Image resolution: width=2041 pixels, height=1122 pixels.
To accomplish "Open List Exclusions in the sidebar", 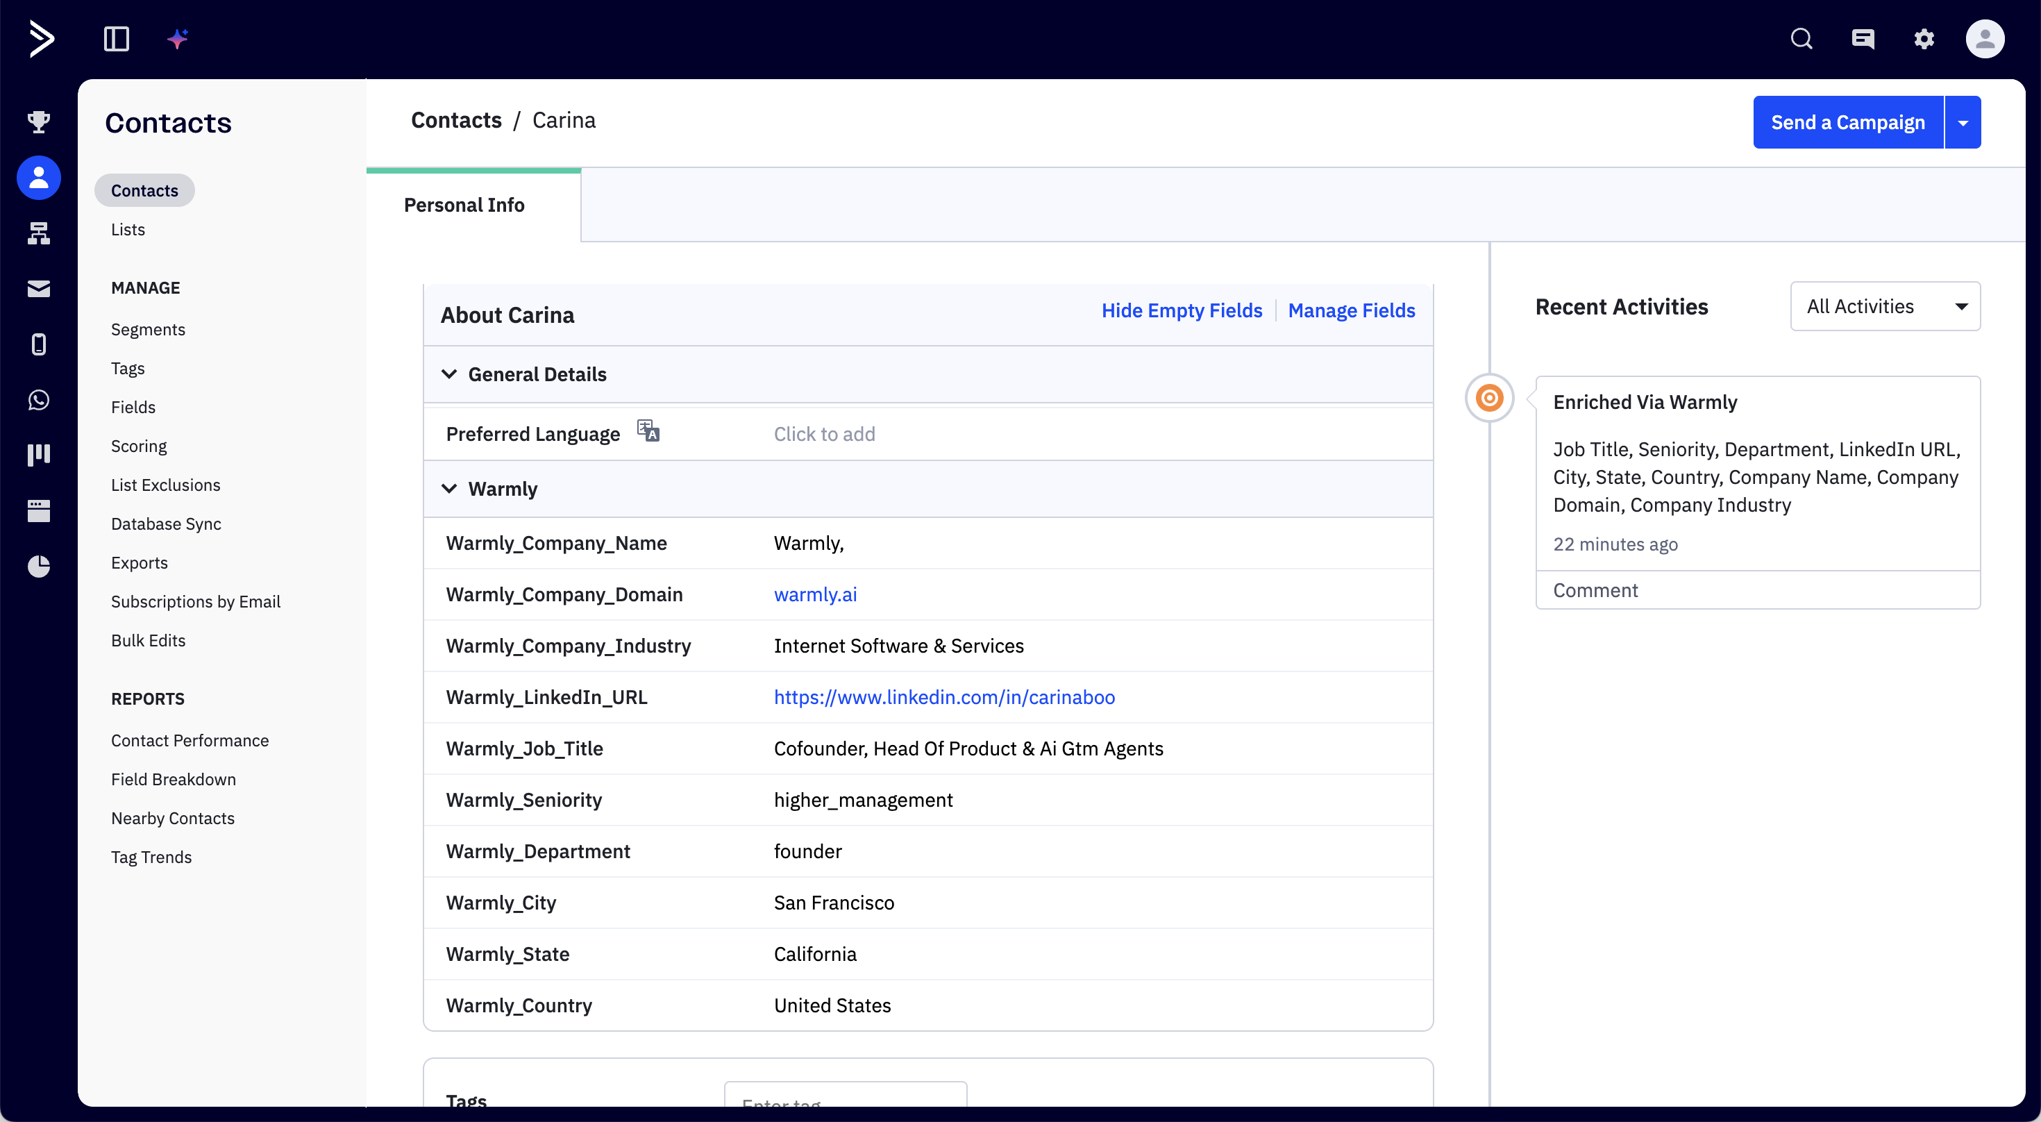I will pos(166,484).
